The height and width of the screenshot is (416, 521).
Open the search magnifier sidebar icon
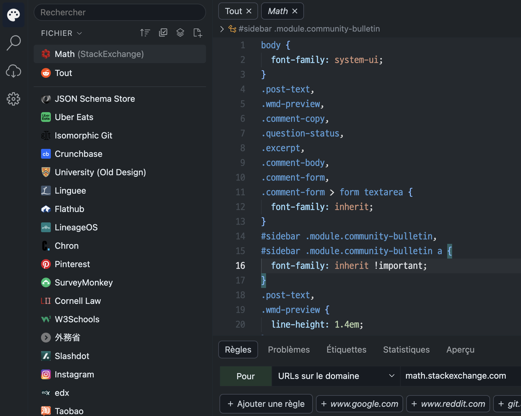[x=13, y=43]
